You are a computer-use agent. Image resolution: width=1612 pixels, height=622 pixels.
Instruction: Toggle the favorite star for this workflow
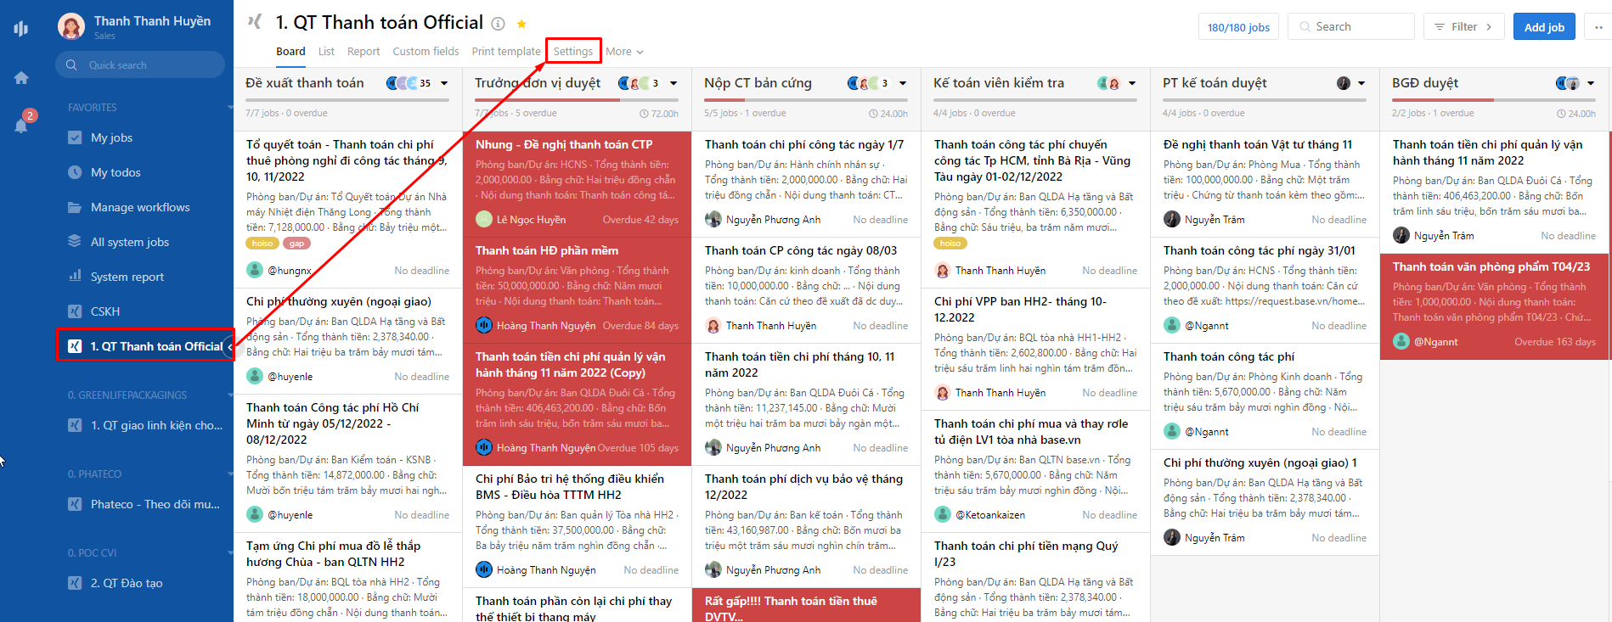click(x=521, y=24)
